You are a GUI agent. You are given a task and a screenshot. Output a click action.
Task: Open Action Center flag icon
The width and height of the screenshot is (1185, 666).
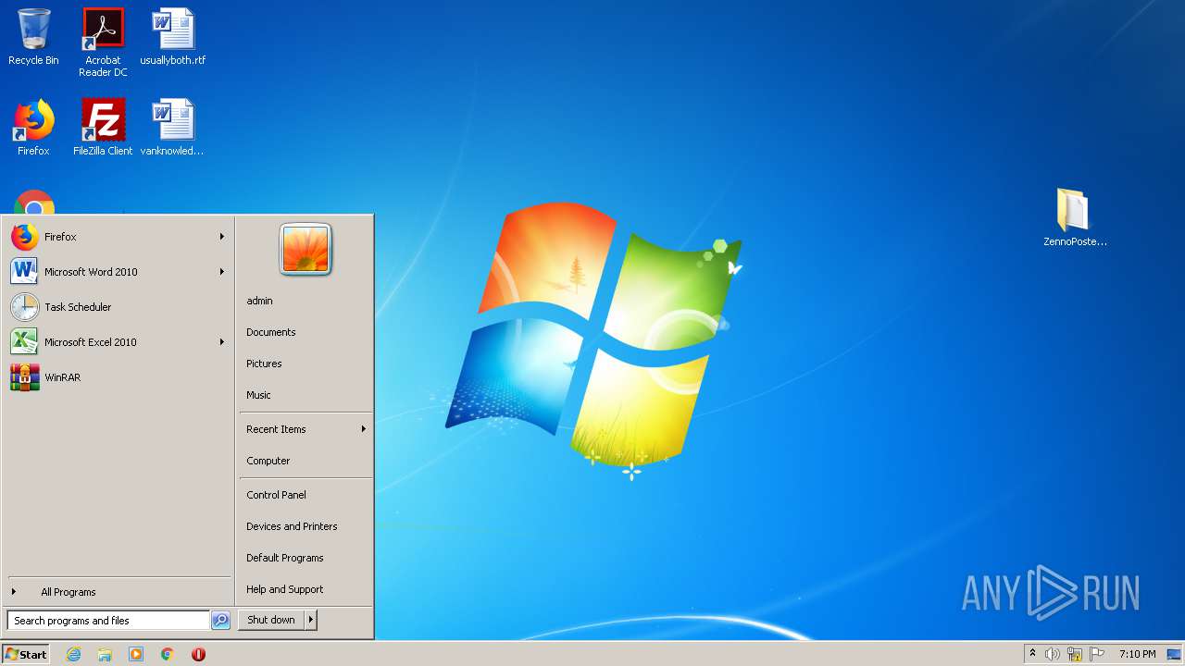pyautogui.click(x=1097, y=654)
